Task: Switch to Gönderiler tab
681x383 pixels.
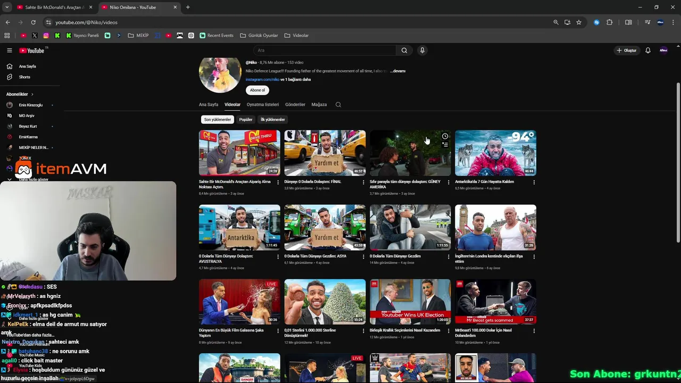Action: click(295, 105)
